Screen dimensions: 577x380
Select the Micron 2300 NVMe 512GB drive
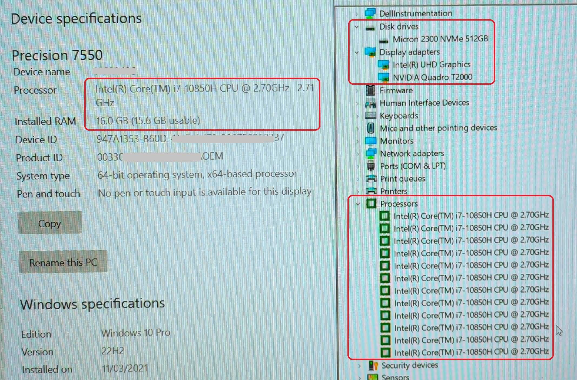point(440,39)
